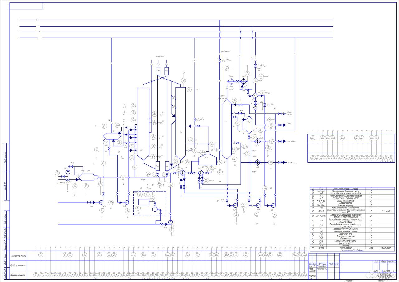Click the '10 секций' note cell
This screenshot has width=399, height=282.
(x=386, y=211)
